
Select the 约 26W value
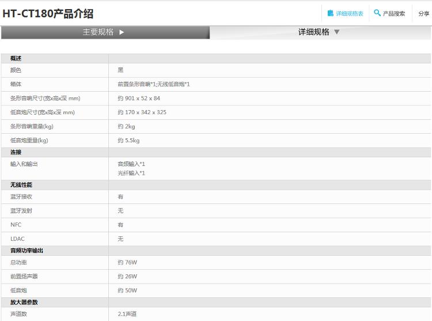127,277
